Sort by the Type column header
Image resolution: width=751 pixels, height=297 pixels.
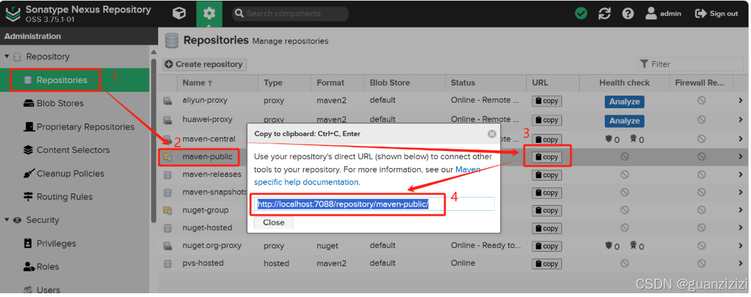coord(285,82)
